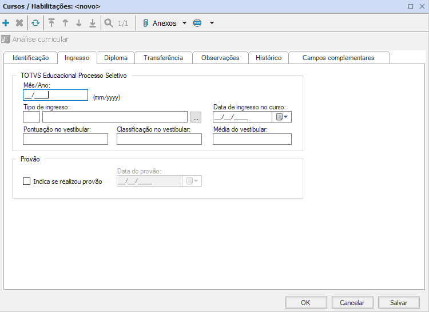Open calendar for Data de ingresso no curso
This screenshot has width=429, height=312.
282,117
